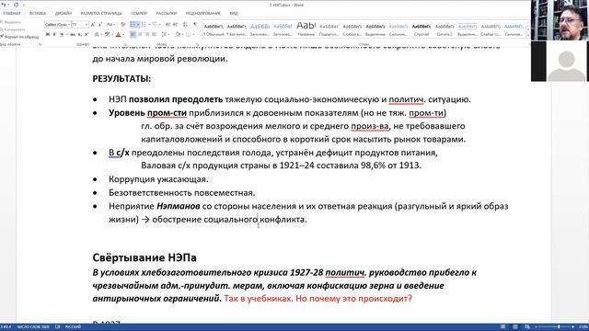
Task: Apply the Название style
Action: click(x=306, y=30)
